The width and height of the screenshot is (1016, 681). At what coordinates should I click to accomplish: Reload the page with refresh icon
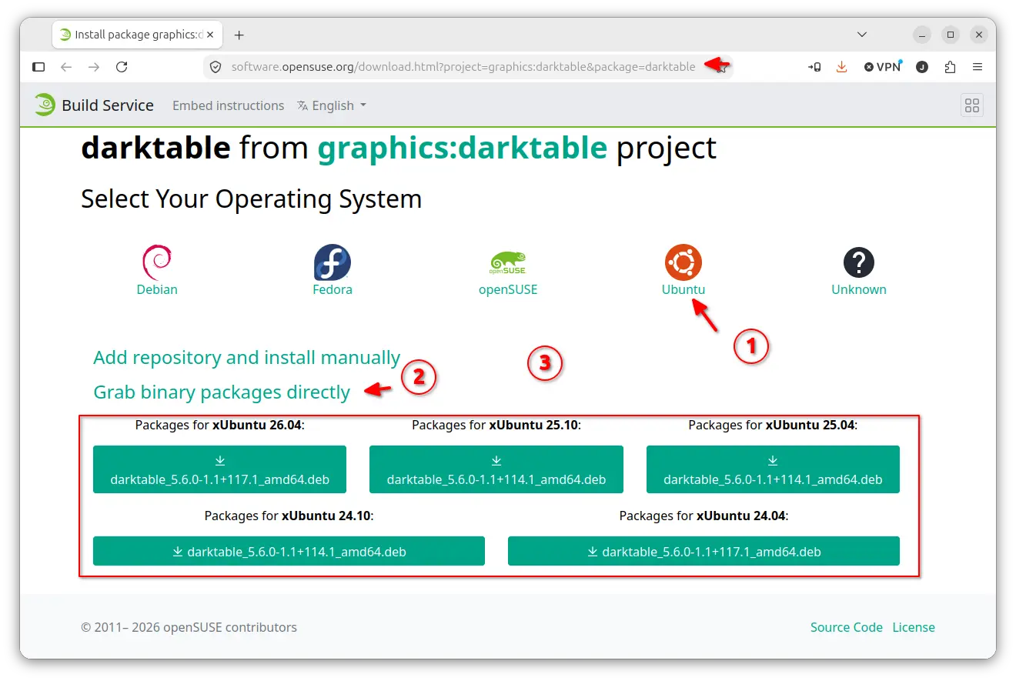122,67
